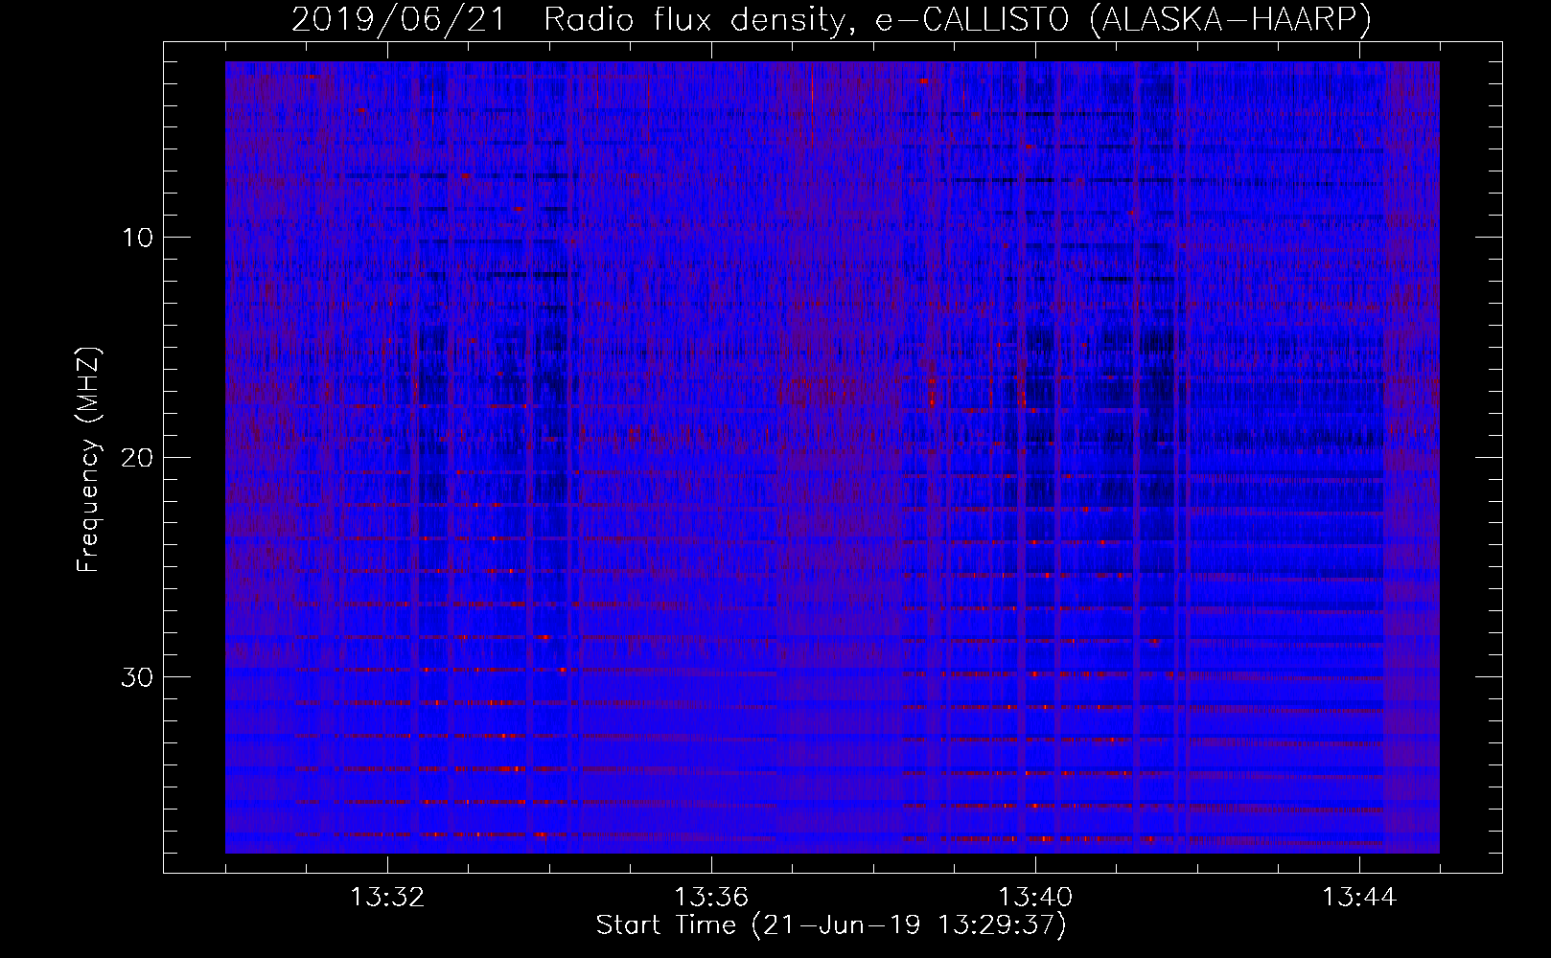Select the Frequency (MHZ) axis label
The image size is (1551, 958).
88,460
